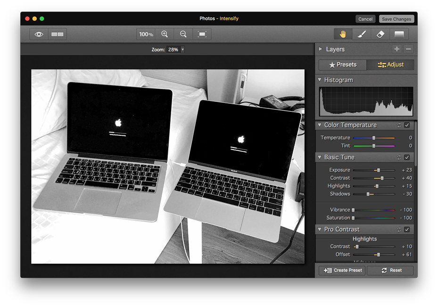Collapse the Pro Contrast section
The width and height of the screenshot is (438, 307).
coord(320,229)
